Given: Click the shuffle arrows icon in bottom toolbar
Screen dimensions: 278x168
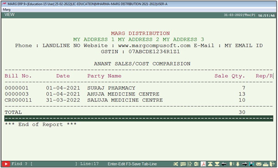Looking at the screenshot, I should pos(176,164).
